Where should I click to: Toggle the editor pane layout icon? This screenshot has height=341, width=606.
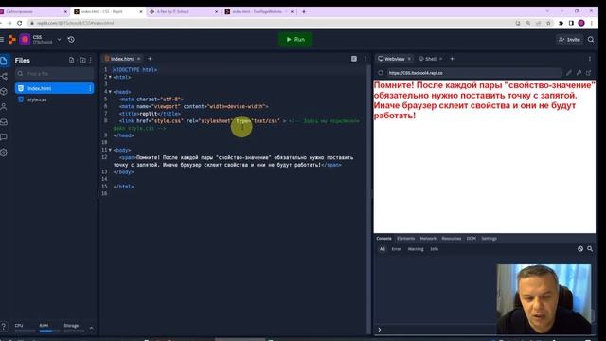[354, 59]
